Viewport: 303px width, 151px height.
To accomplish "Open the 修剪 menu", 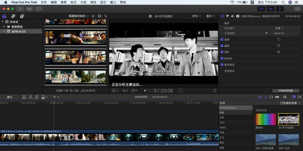I will click(x=64, y=2).
